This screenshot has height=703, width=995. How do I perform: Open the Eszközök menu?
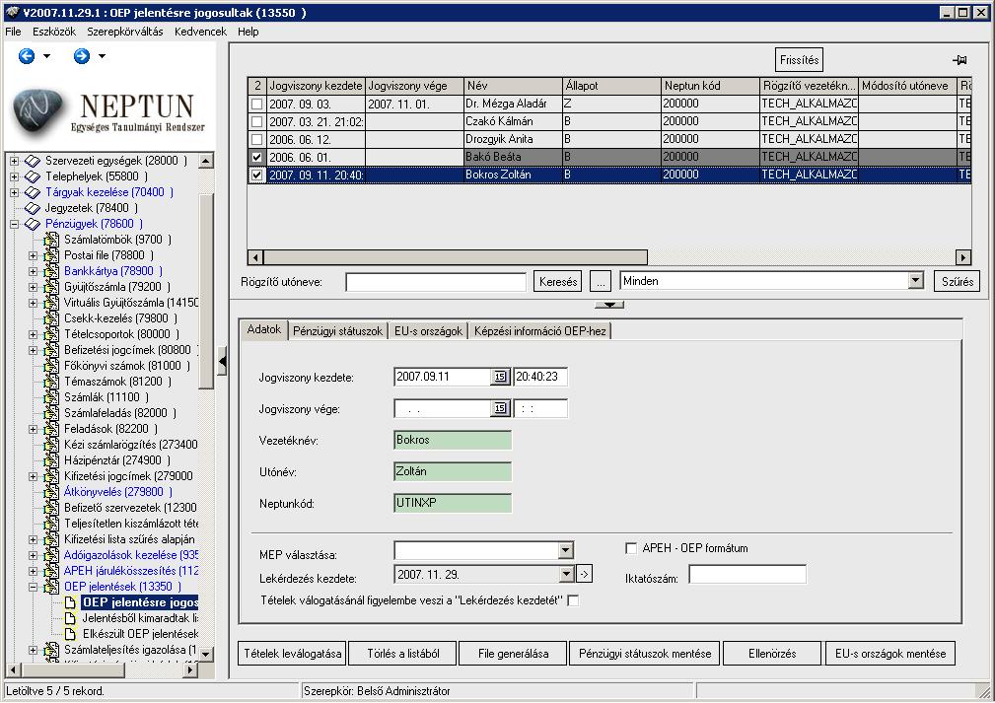coord(54,32)
